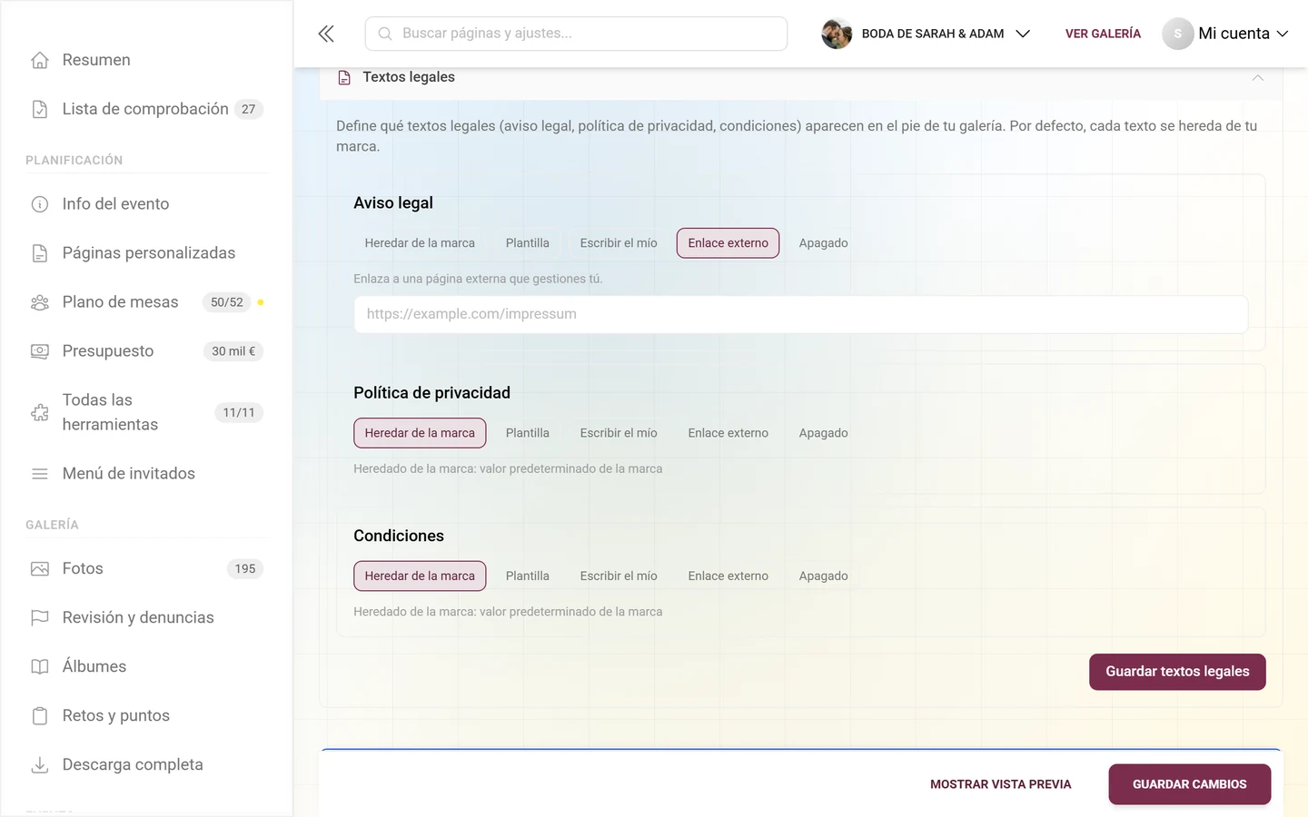
Task: Open the Boda de Sarah & Adam dropdown
Action: click(x=926, y=34)
